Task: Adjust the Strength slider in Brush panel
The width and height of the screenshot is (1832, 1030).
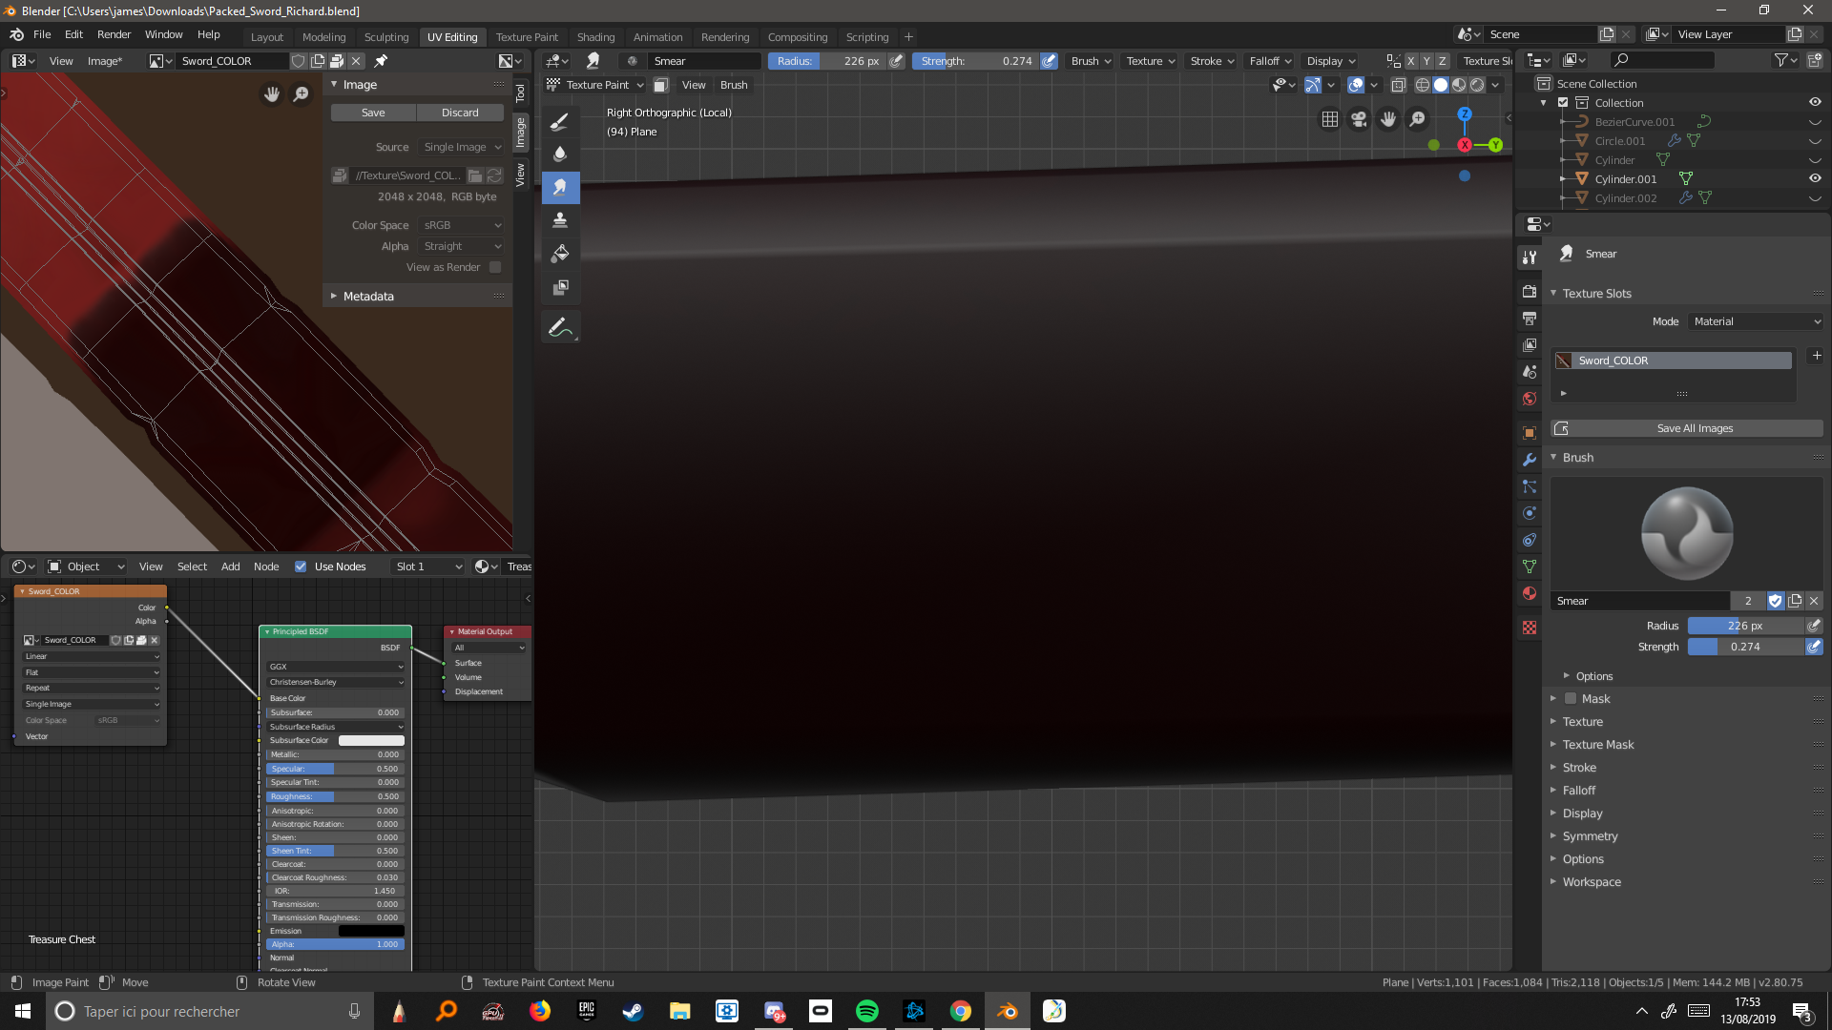Action: (x=1744, y=647)
